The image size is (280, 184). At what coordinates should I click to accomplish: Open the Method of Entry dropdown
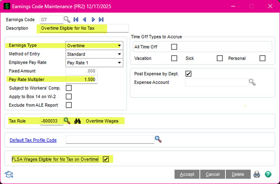pos(119,54)
